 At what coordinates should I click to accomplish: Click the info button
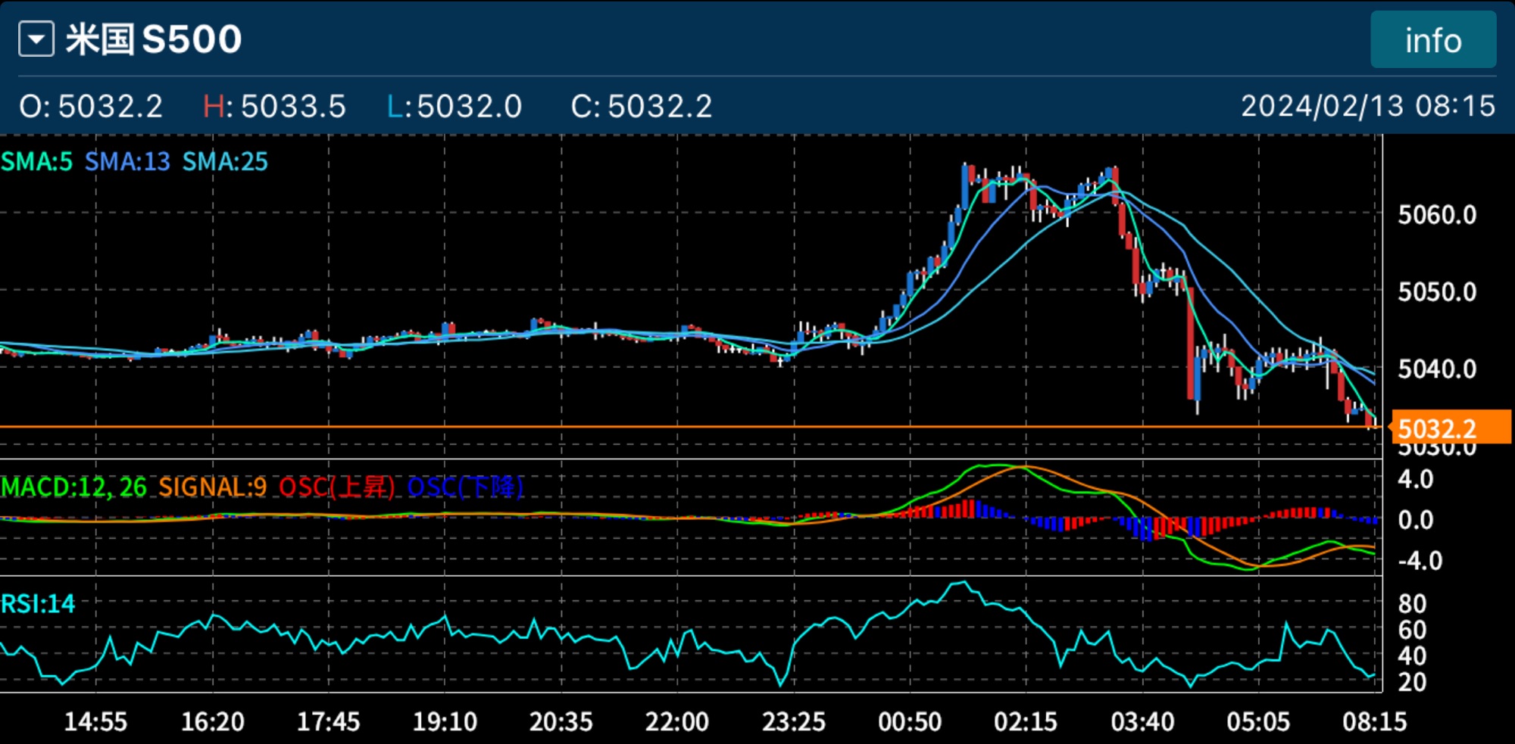1432,40
